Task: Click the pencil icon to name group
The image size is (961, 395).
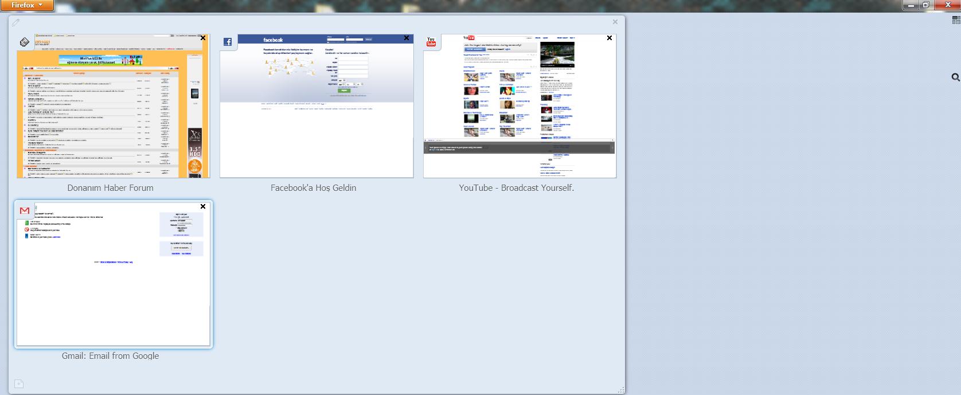Action: [x=16, y=22]
